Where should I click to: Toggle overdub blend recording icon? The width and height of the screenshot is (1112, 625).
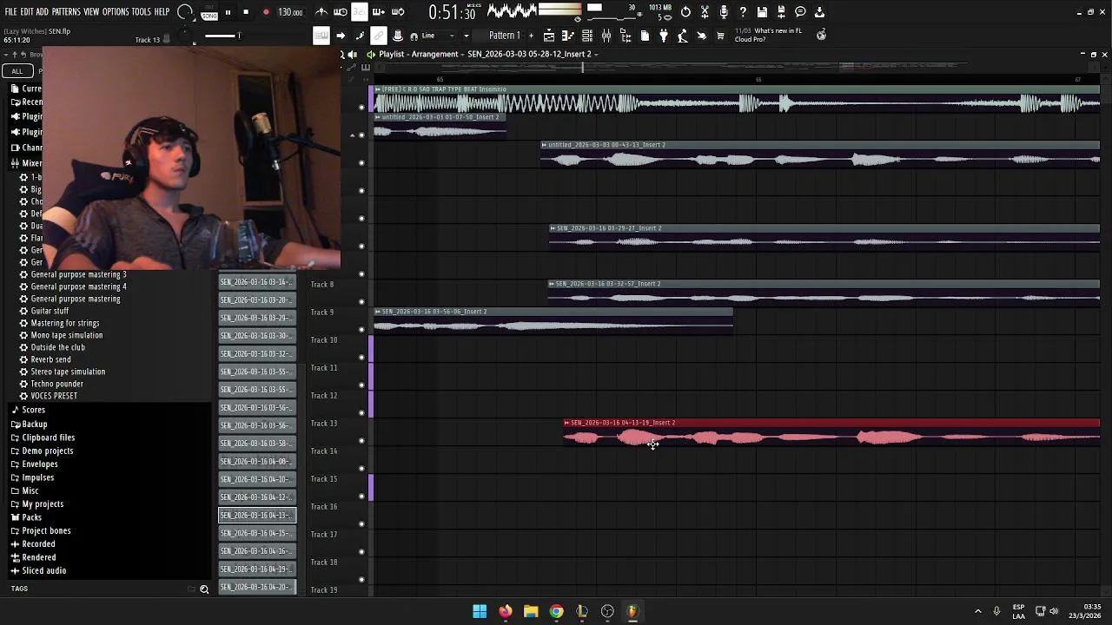(x=379, y=12)
